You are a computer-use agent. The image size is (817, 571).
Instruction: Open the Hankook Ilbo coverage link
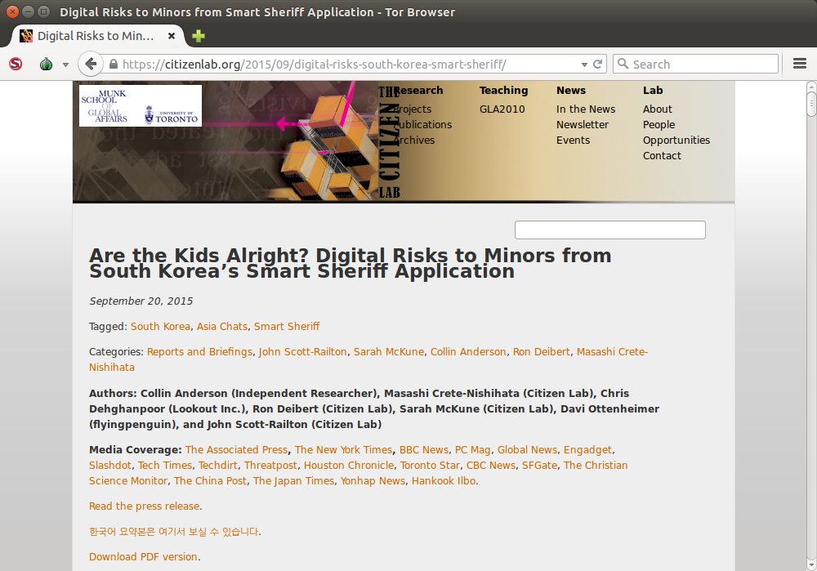click(444, 481)
